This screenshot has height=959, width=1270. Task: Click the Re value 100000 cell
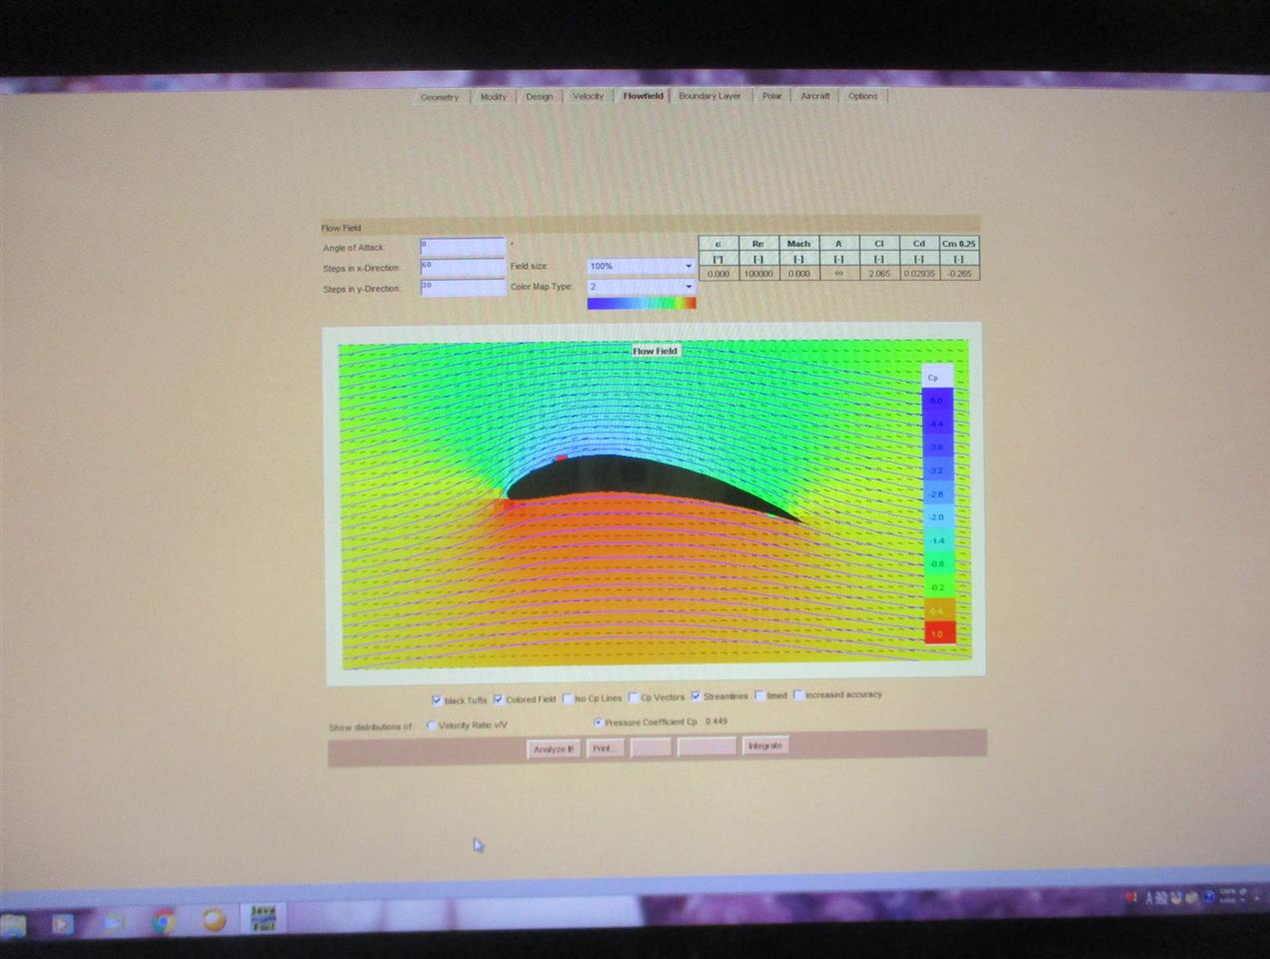click(758, 273)
